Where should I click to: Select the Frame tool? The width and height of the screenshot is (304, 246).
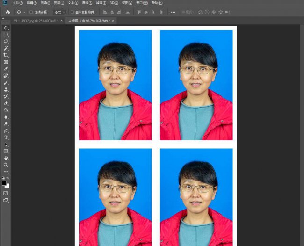coord(6,62)
